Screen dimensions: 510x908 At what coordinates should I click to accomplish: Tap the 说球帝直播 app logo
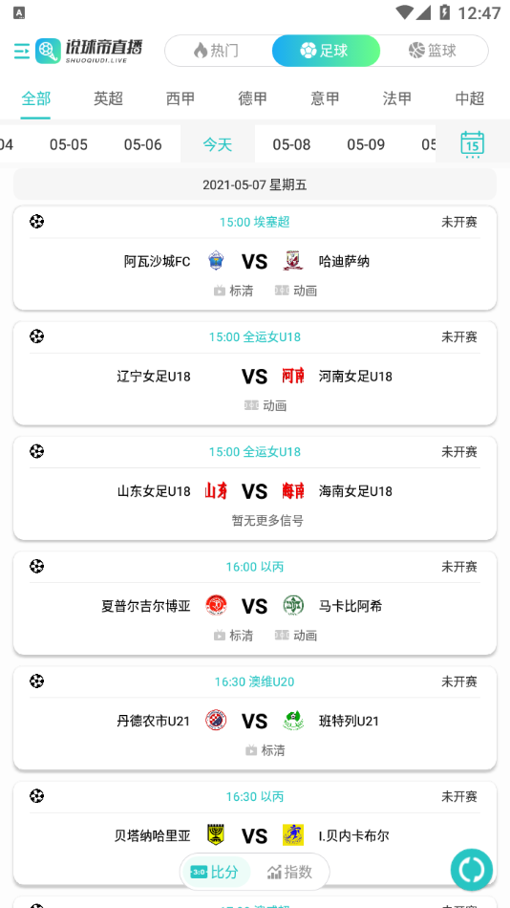coord(89,51)
